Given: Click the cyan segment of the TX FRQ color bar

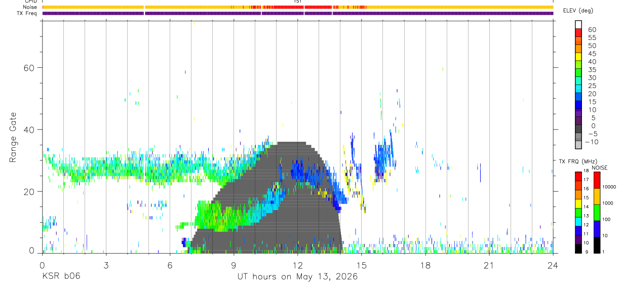Looking at the screenshot, I should coord(578,221).
